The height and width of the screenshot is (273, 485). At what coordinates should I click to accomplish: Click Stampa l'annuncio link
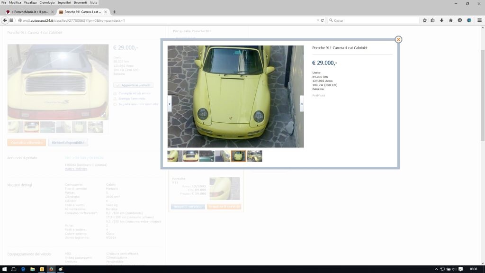132,99
